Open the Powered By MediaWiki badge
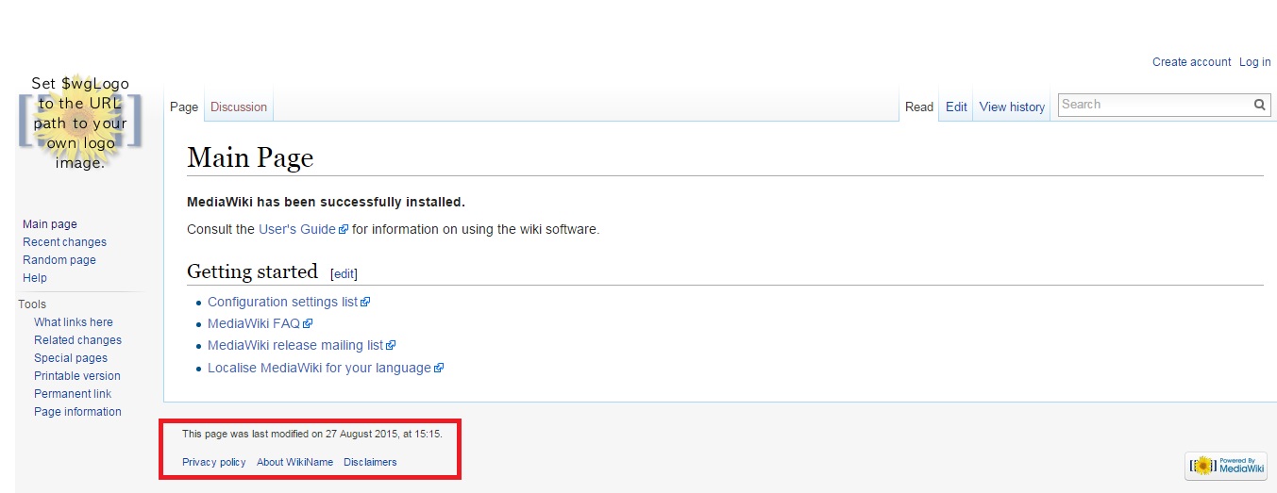The width and height of the screenshot is (1277, 493). click(x=1225, y=466)
